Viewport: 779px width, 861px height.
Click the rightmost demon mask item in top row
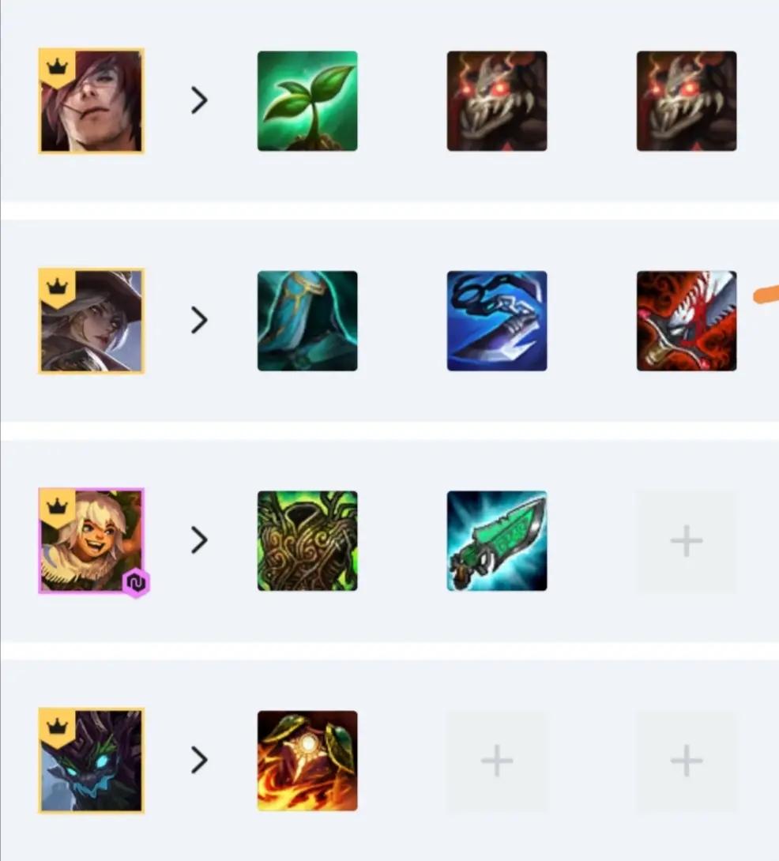(x=686, y=101)
